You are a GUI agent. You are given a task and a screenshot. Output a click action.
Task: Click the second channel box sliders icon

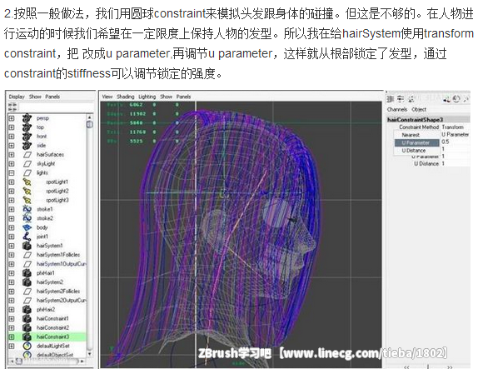tap(401, 99)
